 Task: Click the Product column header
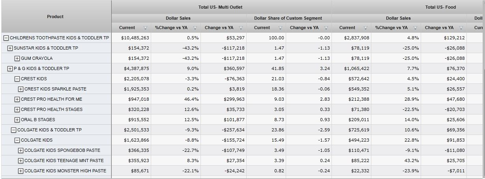point(55,17)
